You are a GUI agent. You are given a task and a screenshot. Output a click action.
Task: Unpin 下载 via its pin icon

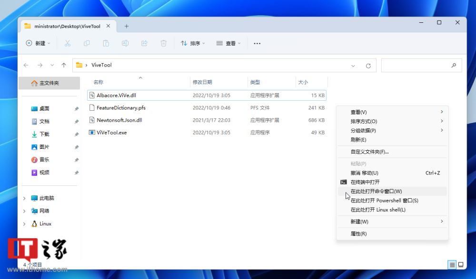77,135
